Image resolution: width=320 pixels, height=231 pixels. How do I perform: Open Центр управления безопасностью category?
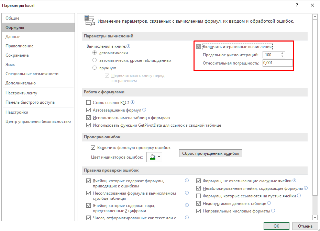pyautogui.click(x=38, y=121)
